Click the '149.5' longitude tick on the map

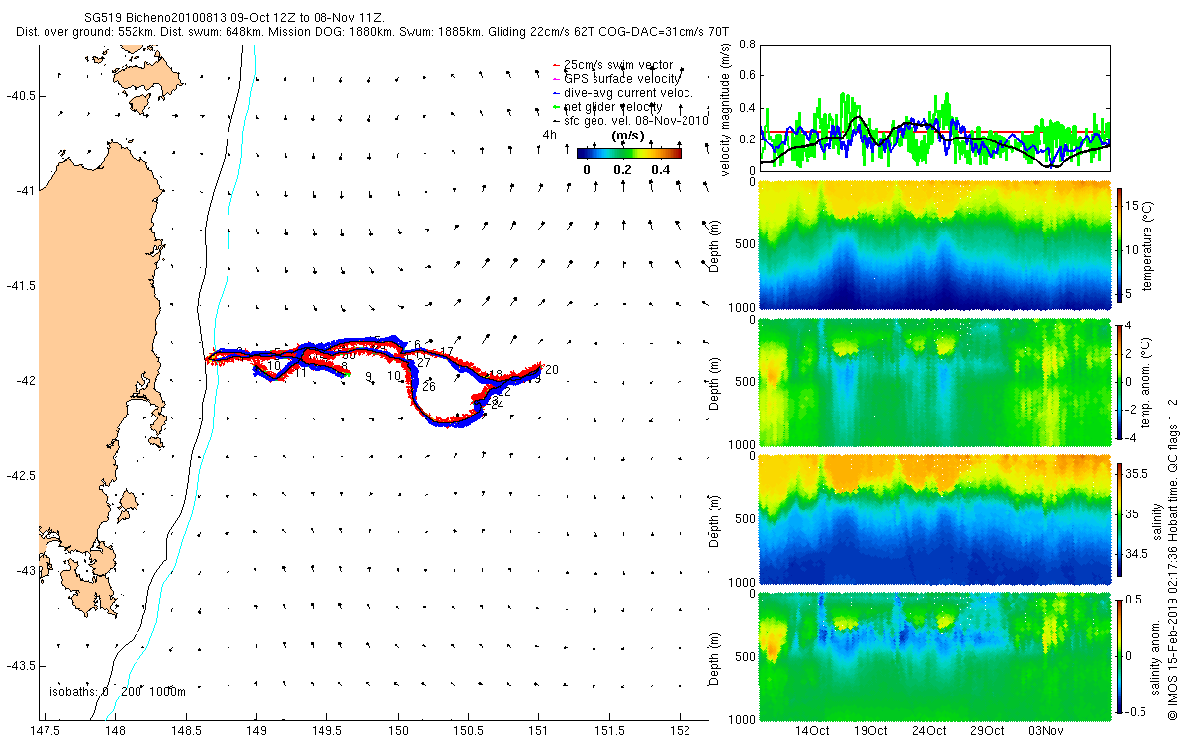coord(326,730)
